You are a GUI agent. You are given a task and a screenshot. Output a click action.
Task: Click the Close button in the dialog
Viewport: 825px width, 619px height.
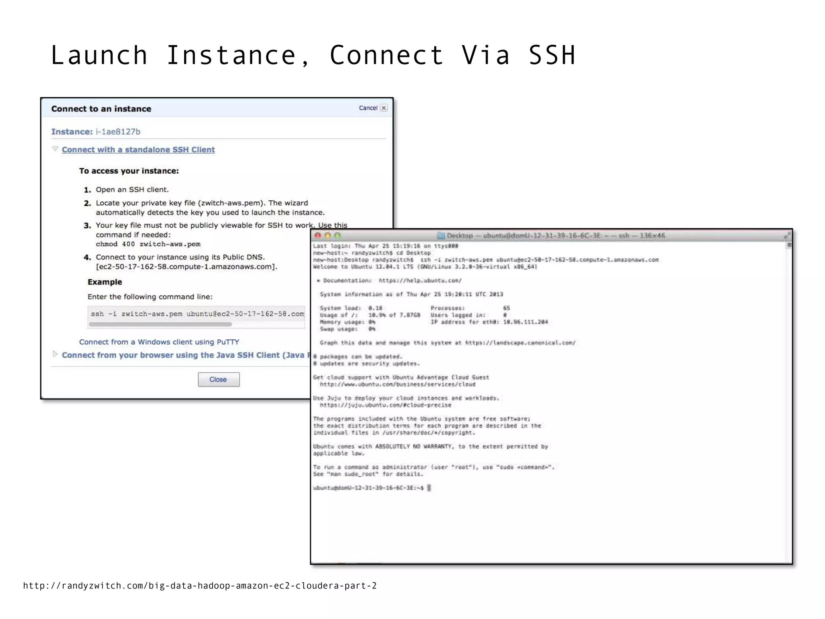[x=219, y=380]
